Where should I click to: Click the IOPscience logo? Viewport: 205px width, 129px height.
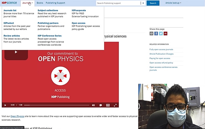(x=9, y=3)
